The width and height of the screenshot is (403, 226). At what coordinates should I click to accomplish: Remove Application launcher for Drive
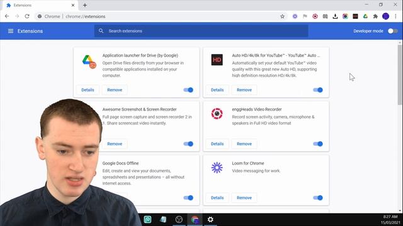point(115,90)
